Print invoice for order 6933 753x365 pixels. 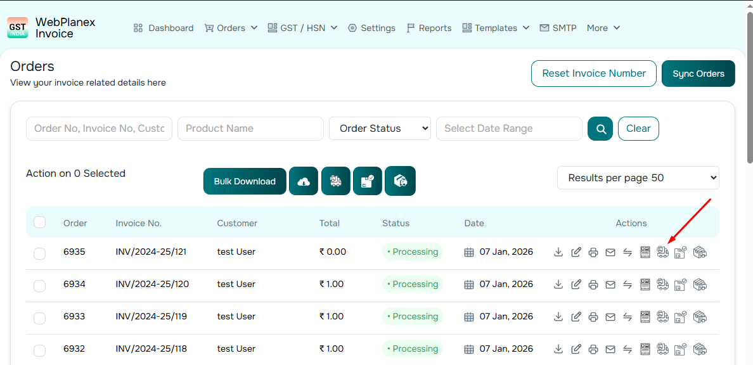tap(593, 317)
